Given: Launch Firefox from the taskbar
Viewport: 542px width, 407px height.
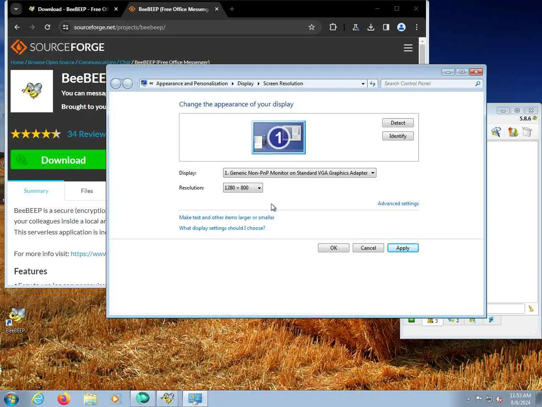Looking at the screenshot, I should click(x=64, y=399).
